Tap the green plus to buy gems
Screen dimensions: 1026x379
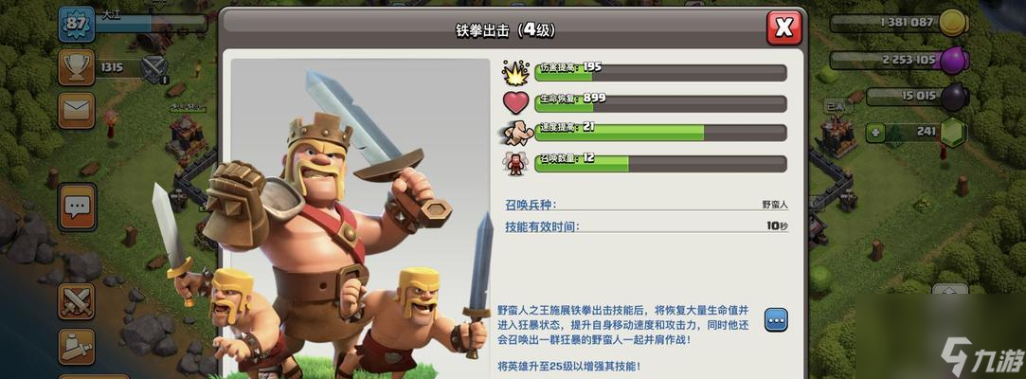click(x=874, y=132)
